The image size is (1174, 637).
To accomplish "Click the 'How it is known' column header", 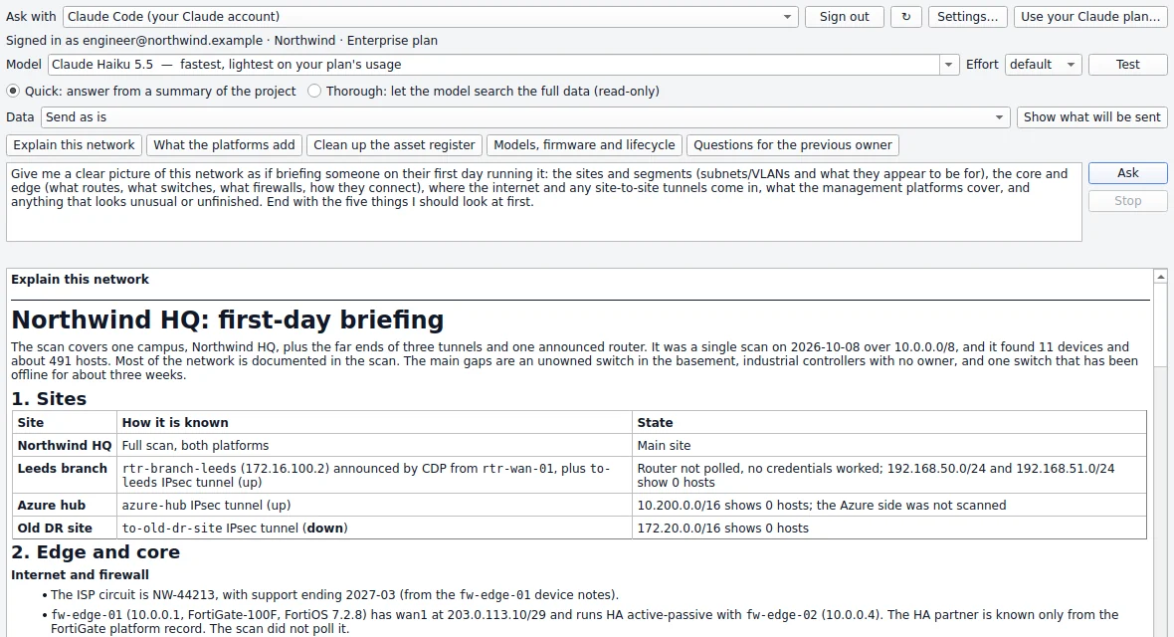I will tap(374, 423).
